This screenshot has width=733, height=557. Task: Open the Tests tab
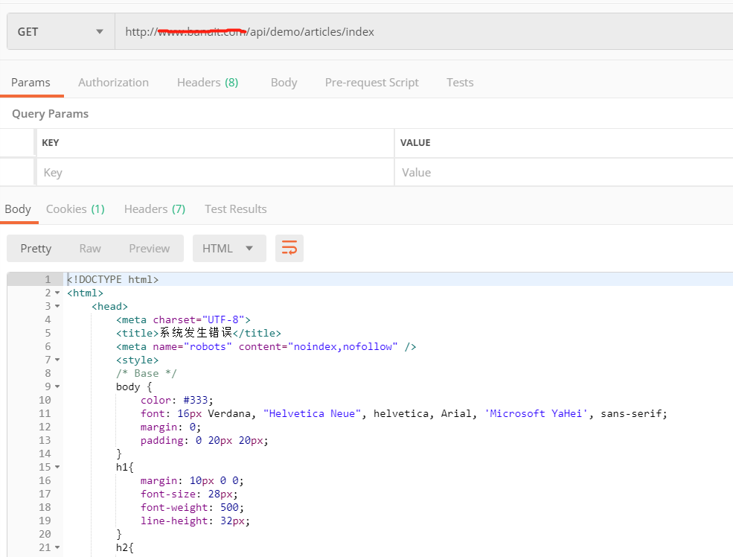click(460, 83)
